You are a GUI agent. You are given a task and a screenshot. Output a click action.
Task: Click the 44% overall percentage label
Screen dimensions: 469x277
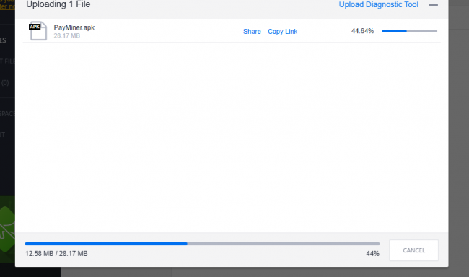pos(373,254)
